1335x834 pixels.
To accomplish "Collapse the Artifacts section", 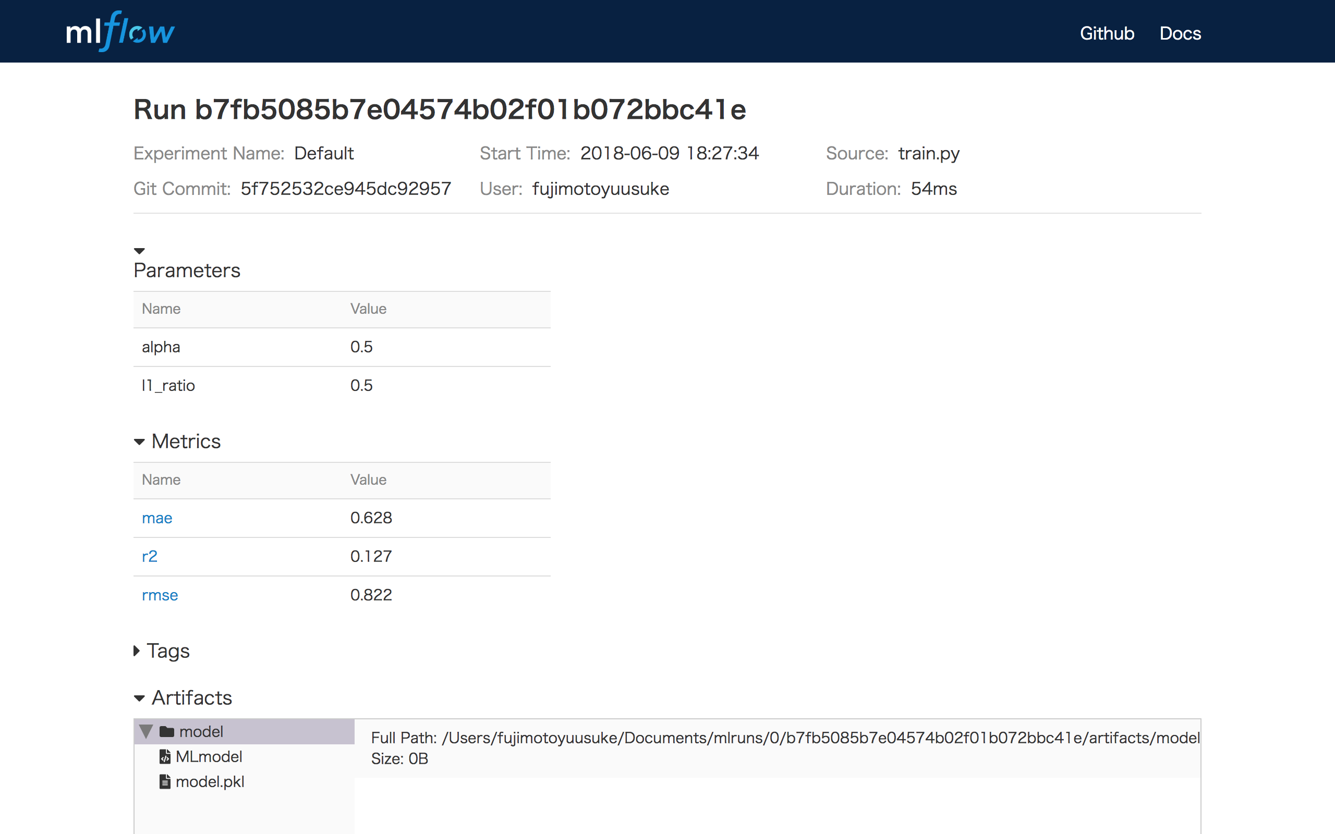I will tap(139, 698).
